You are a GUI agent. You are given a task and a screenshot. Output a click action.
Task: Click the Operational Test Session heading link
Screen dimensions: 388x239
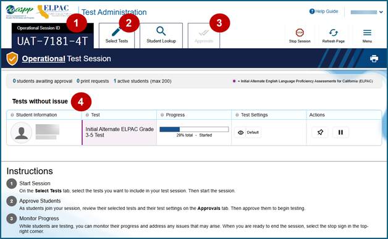coord(66,59)
